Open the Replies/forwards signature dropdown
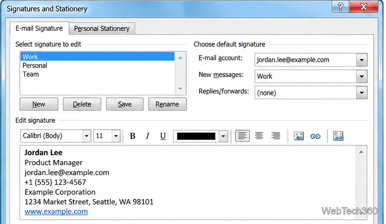This screenshot has width=386, height=224. click(x=361, y=93)
